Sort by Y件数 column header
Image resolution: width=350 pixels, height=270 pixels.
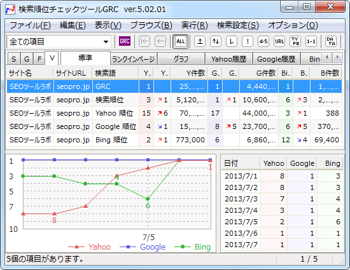189,73
